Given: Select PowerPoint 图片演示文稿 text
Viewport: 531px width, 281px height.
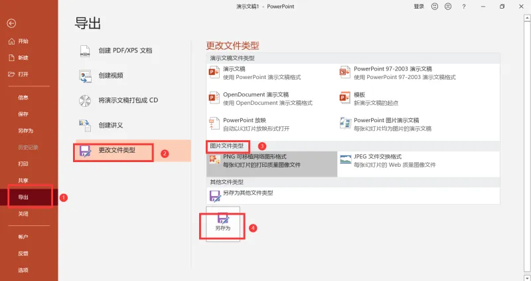Looking at the screenshot, I should click(x=386, y=120).
